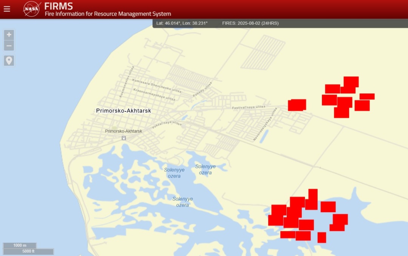Select the lone fire marker beside Festival'naya ulitsa

click(x=297, y=105)
